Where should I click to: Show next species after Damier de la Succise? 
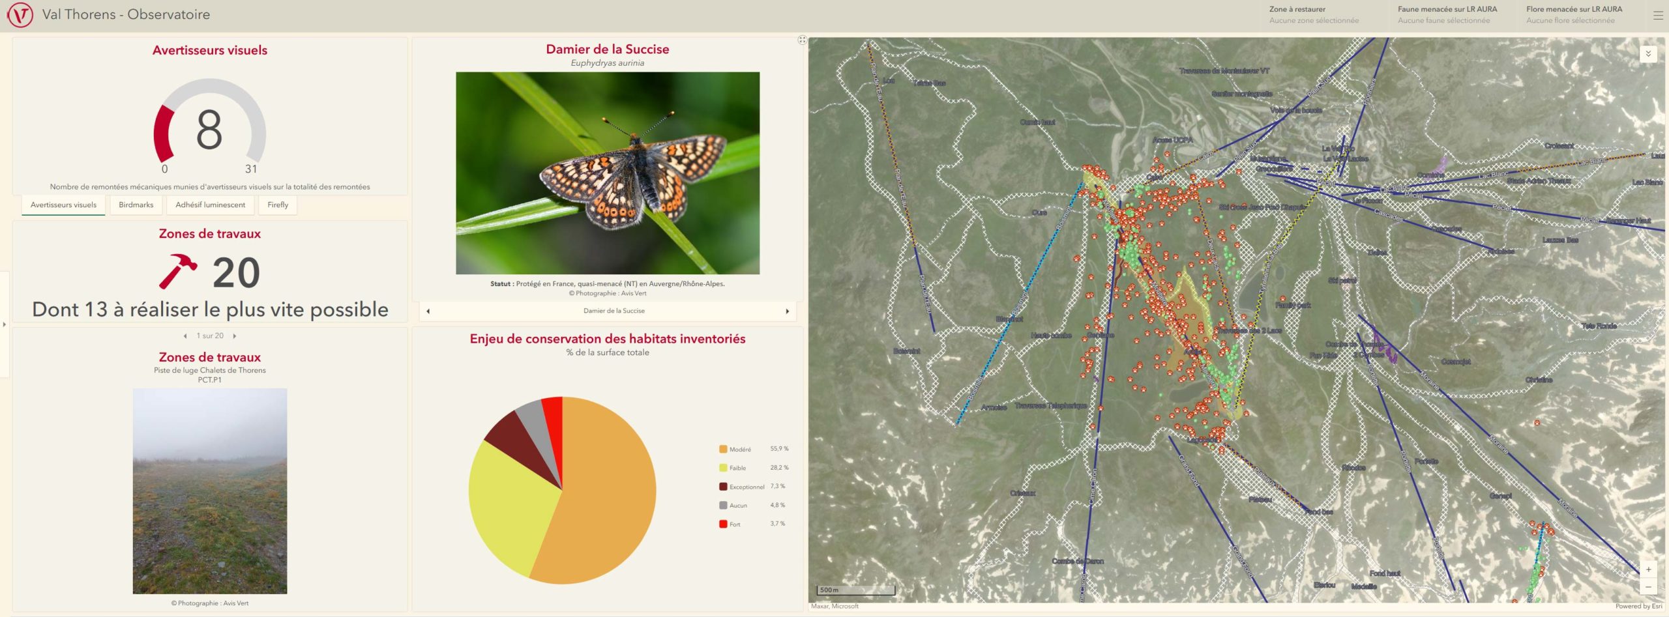787,311
